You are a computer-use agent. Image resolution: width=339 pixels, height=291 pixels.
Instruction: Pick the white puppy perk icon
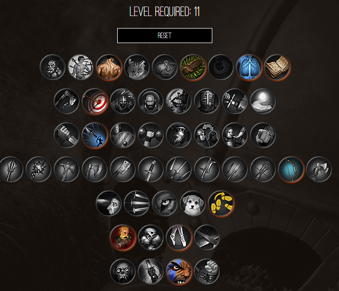click(193, 203)
